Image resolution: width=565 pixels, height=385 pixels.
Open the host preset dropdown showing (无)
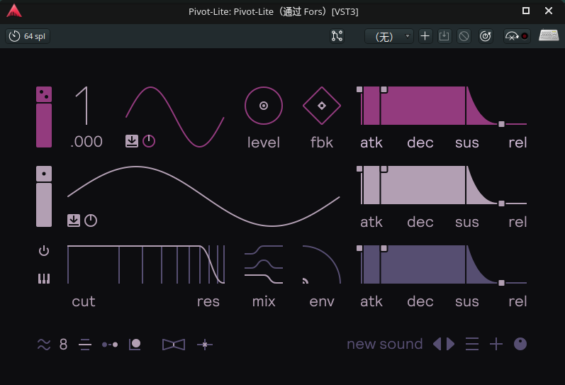click(389, 36)
